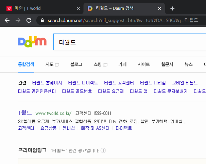
Task: Click the 프리미엄링크 heading
Action: pos(32,150)
